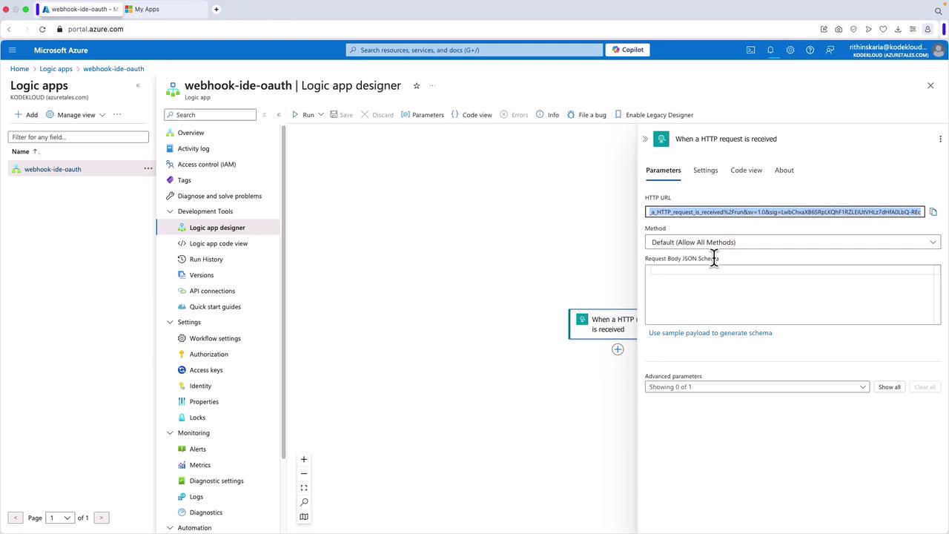
Task: Click the Show all button
Action: [889, 387]
